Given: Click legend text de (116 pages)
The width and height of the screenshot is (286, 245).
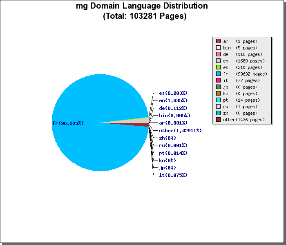Looking at the screenshot, I should point(243,54).
